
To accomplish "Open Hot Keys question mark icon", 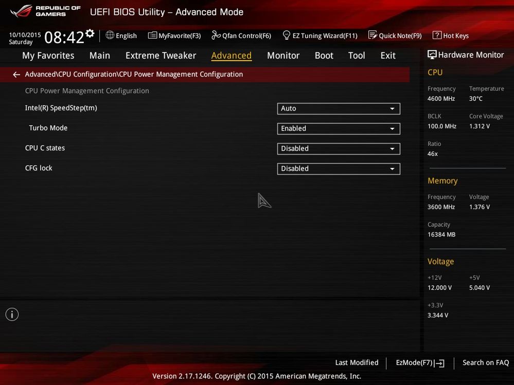I will tap(437, 35).
